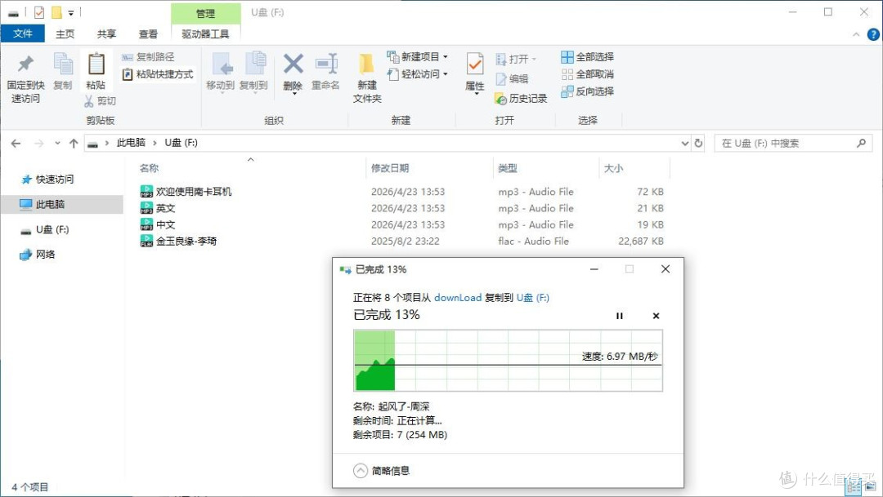883x497 pixels.
Task: Click Pin to Quick Access (固定到快速访问) icon
Action: (x=25, y=64)
